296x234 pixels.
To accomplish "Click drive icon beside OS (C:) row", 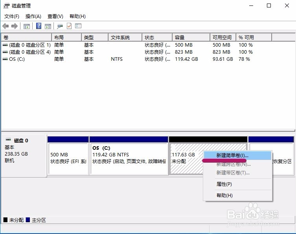I will [5, 59].
